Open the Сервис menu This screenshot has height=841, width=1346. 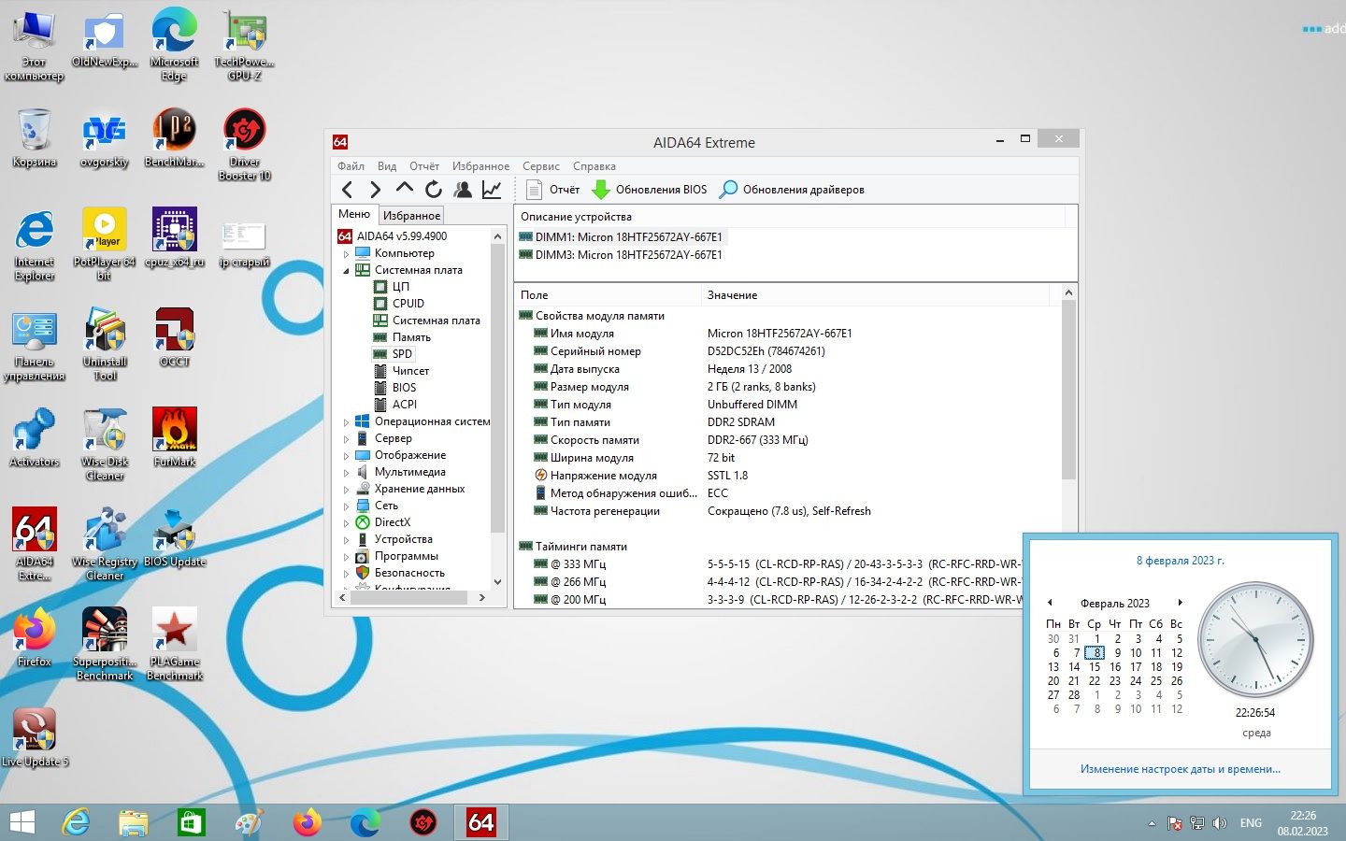click(x=541, y=166)
